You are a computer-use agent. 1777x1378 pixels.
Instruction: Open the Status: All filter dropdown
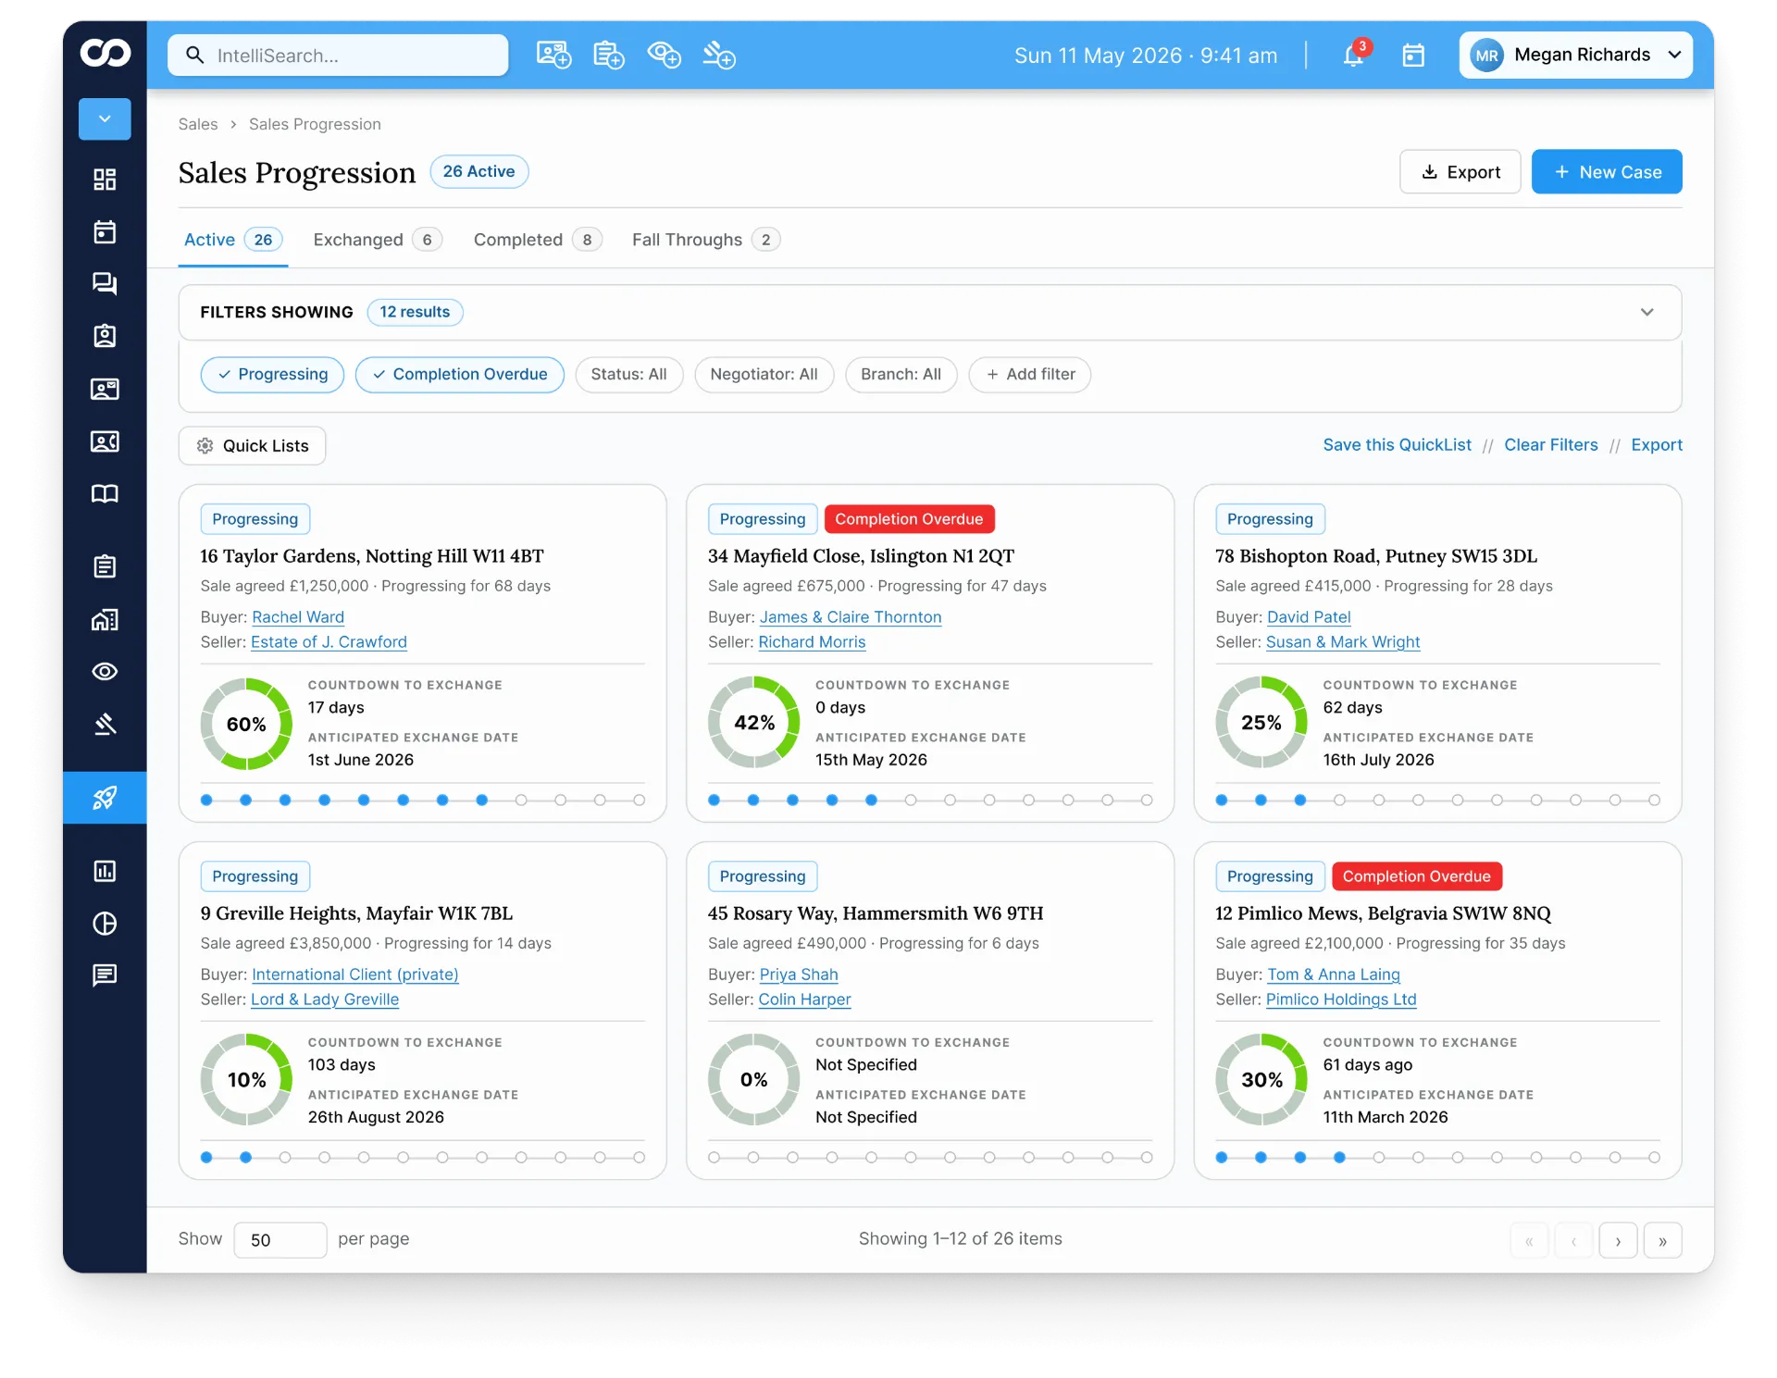[629, 375]
